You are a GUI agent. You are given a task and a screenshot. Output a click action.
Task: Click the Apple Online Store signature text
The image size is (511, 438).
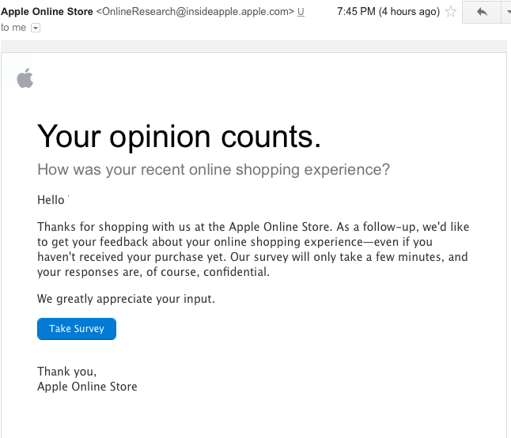click(x=87, y=387)
